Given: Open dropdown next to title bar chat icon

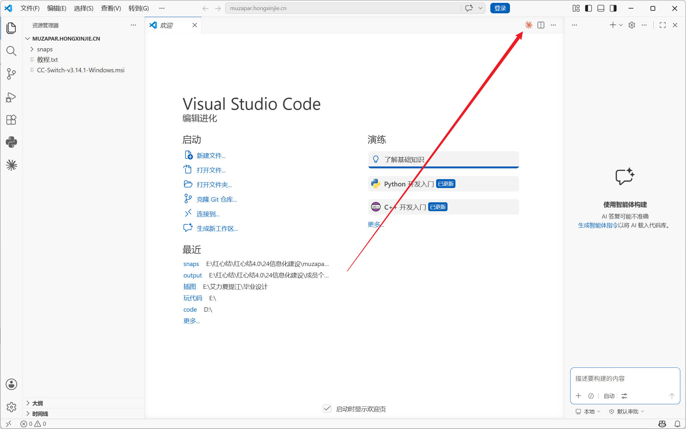Looking at the screenshot, I should point(480,8).
